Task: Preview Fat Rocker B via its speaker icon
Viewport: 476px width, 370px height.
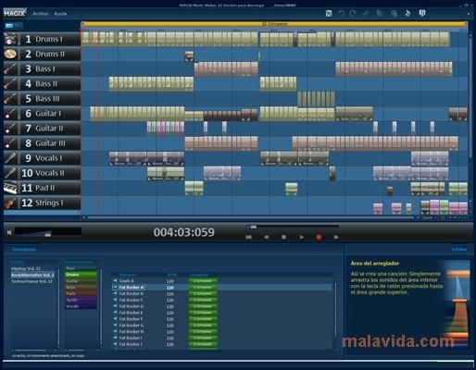Action: [x=115, y=293]
